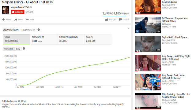Click the 2,000,000,000 axis label

tap(11, 56)
